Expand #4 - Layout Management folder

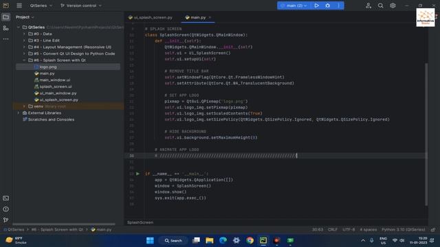point(25,47)
